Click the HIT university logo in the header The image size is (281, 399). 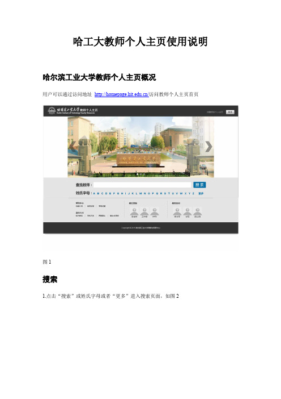click(x=52, y=110)
